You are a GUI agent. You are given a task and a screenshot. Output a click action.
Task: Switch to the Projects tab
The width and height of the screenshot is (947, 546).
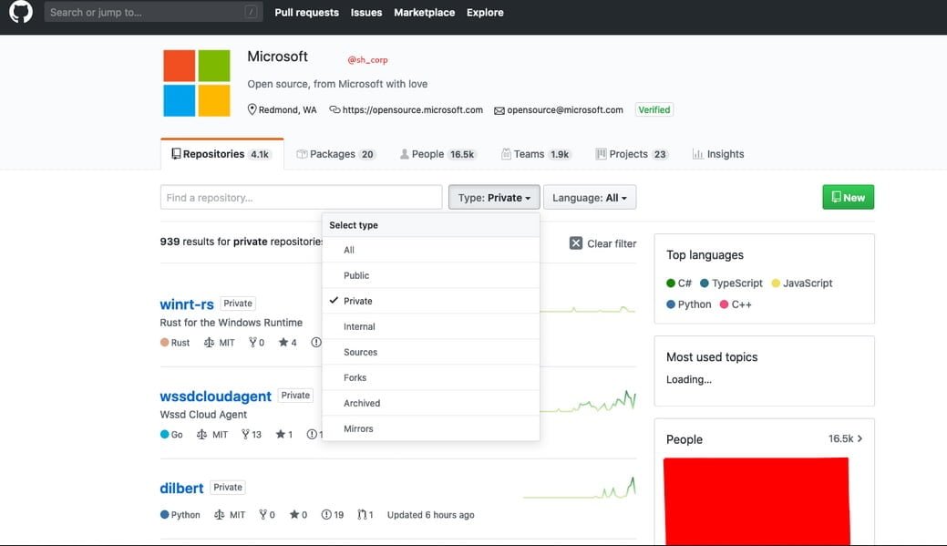point(632,154)
